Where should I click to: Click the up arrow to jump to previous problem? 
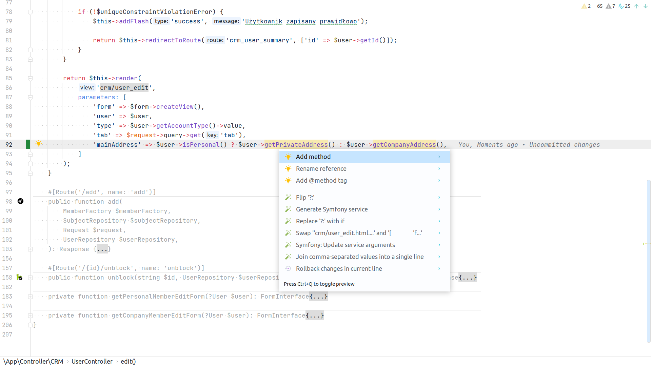[636, 6]
